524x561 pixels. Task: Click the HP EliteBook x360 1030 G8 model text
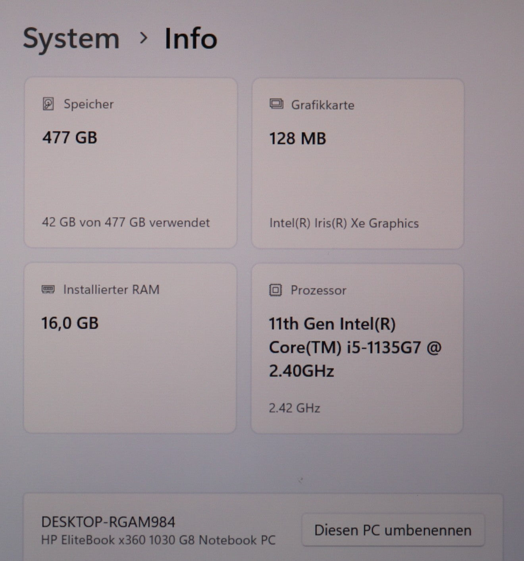[x=158, y=540]
